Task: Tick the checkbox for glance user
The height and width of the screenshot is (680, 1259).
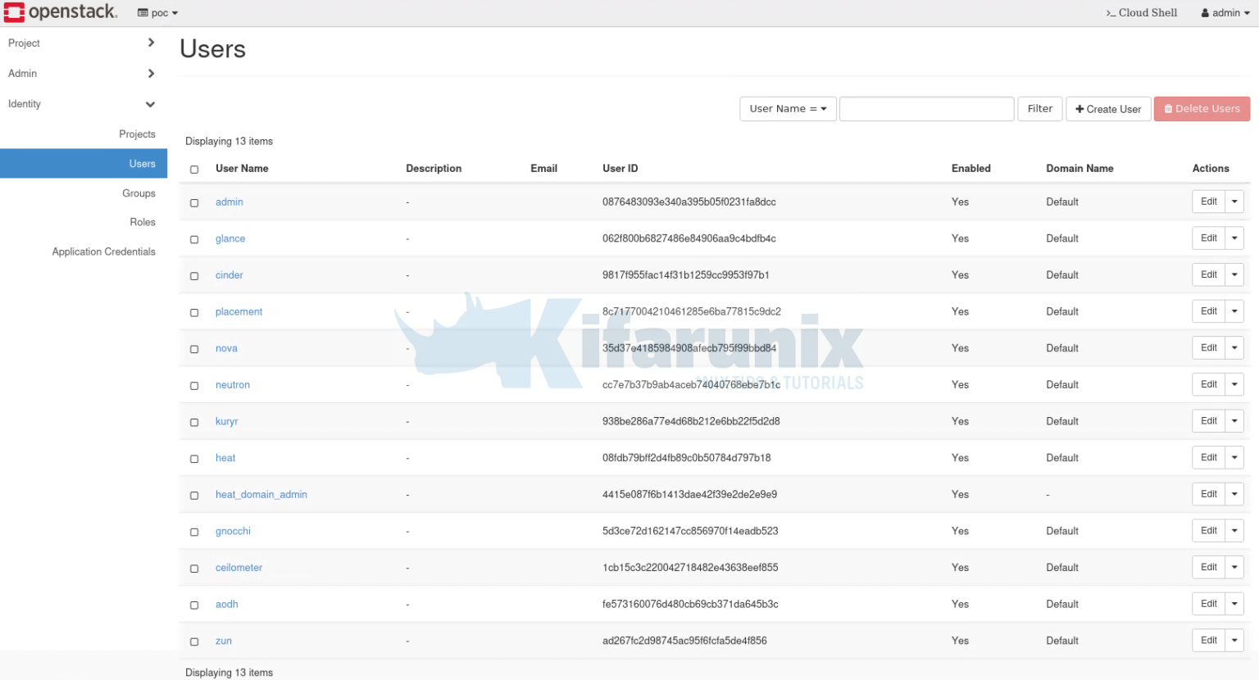Action: tap(194, 239)
